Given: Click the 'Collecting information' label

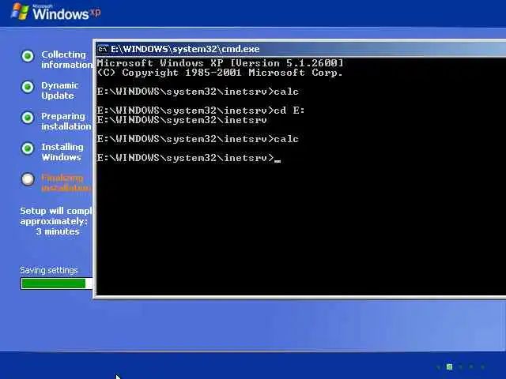Looking at the screenshot, I should click(66, 60).
